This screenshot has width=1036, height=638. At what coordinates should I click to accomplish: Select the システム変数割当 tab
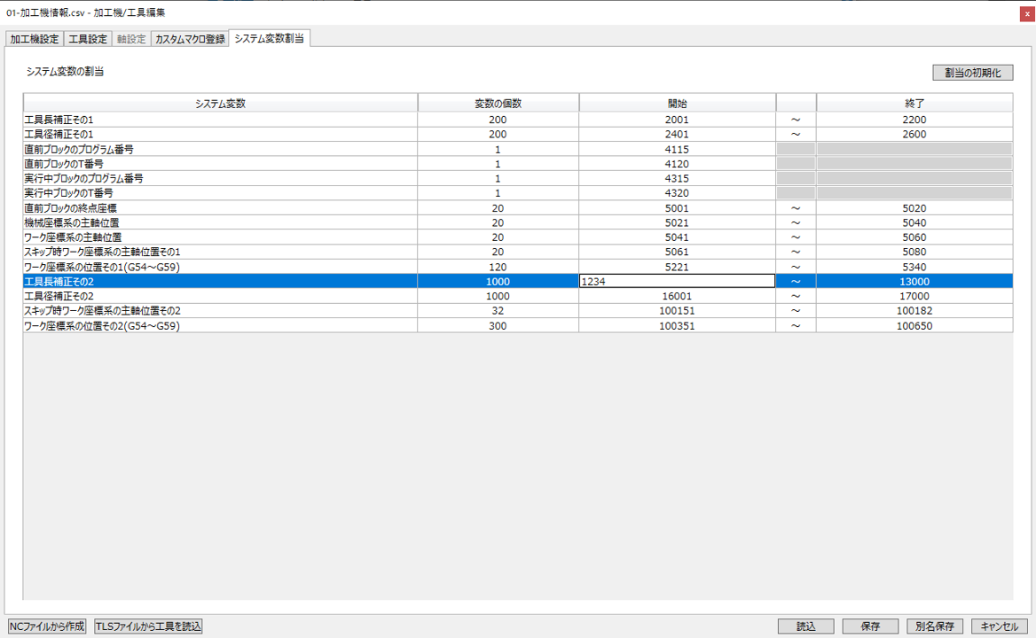coord(270,38)
